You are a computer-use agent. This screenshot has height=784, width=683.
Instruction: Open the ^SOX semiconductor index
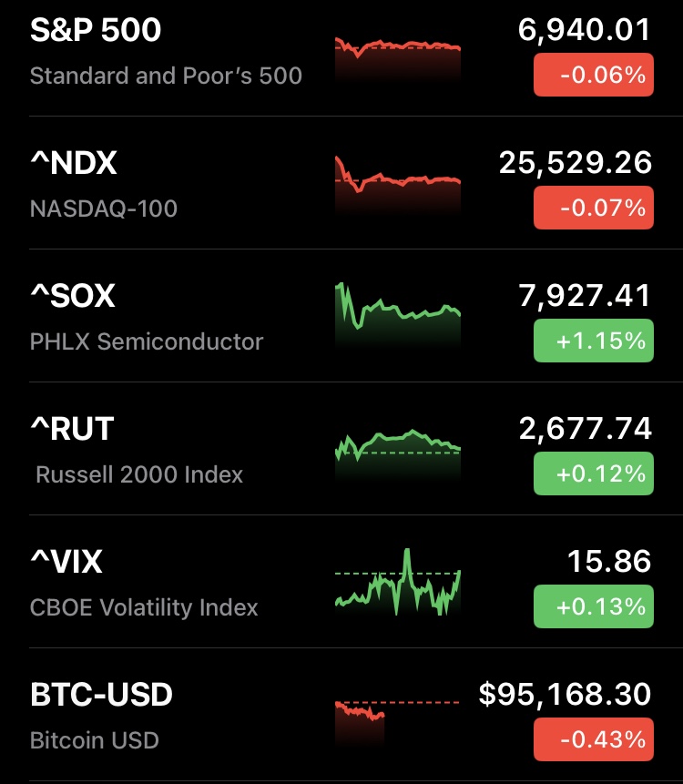tap(73, 297)
